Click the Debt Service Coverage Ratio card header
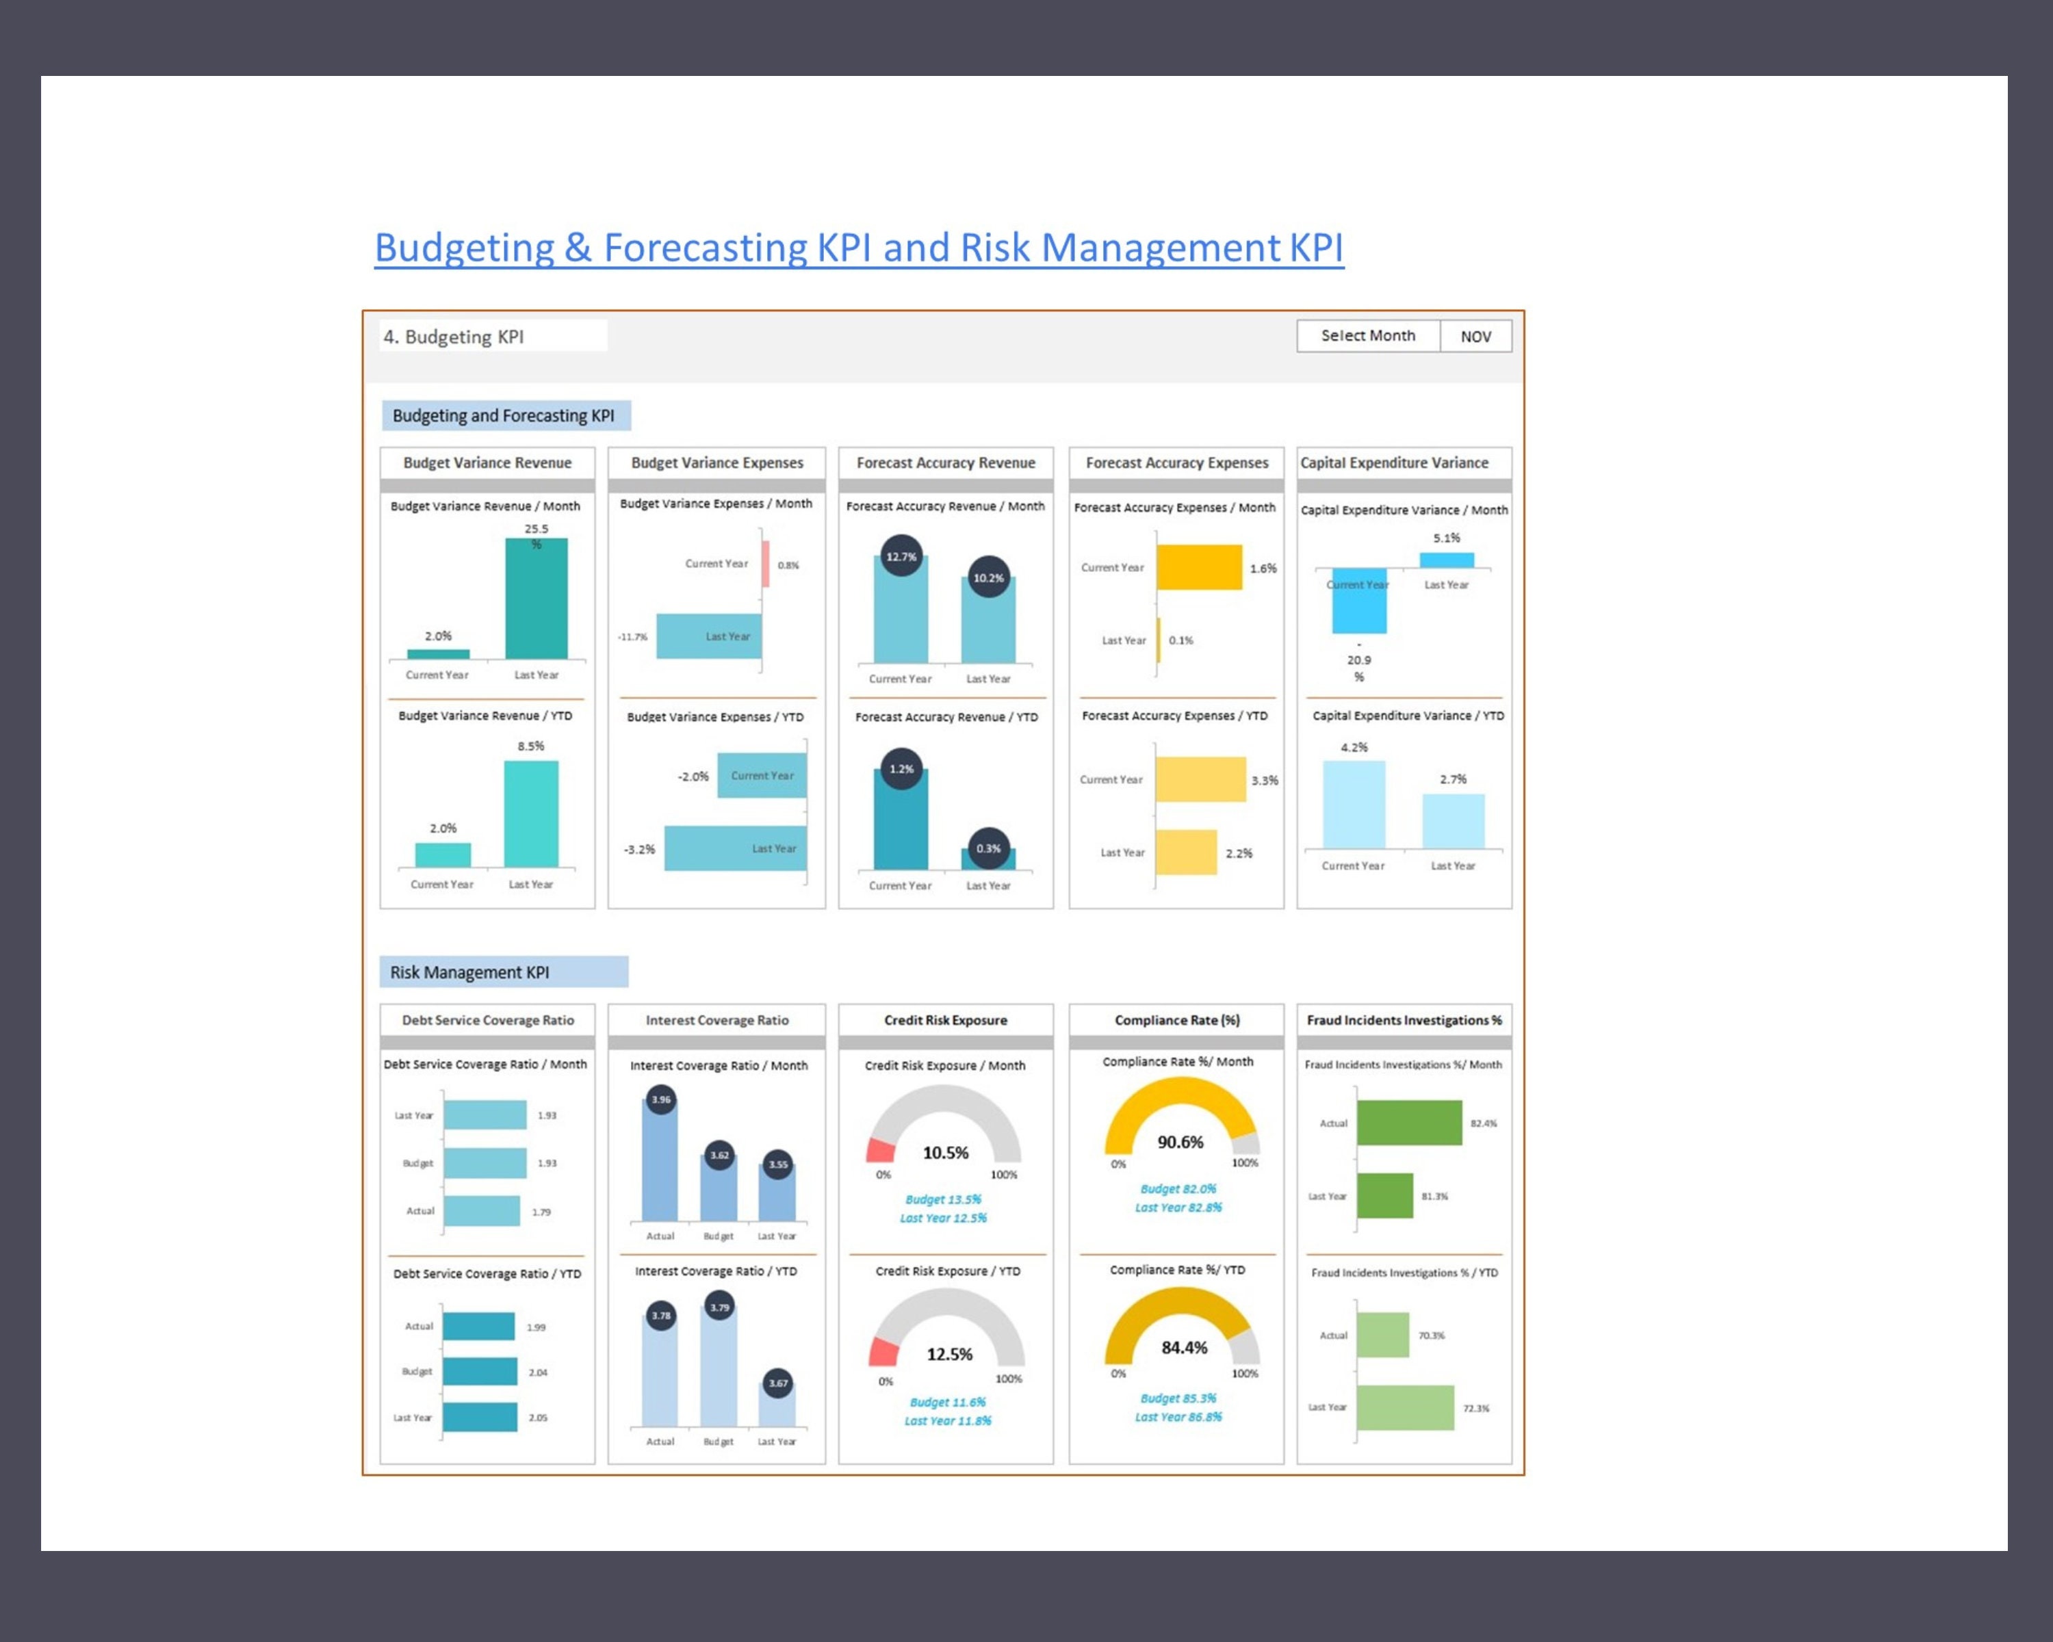 click(x=487, y=1020)
